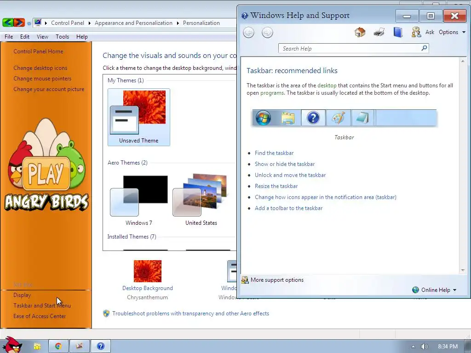This screenshot has width=471, height=353.
Task: Click the Online Help globe icon
Action: pyautogui.click(x=415, y=290)
